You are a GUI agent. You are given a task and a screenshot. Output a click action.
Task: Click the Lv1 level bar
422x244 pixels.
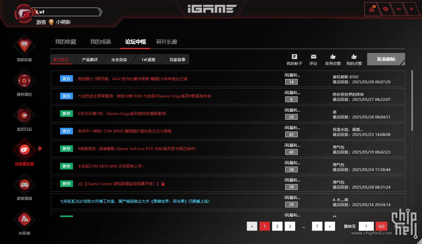coord(67,12)
